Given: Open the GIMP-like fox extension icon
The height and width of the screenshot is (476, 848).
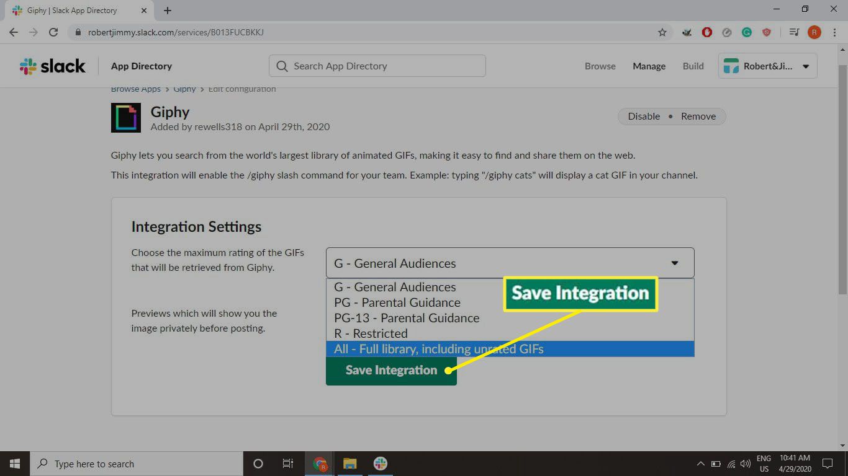Looking at the screenshot, I should pyautogui.click(x=687, y=32).
